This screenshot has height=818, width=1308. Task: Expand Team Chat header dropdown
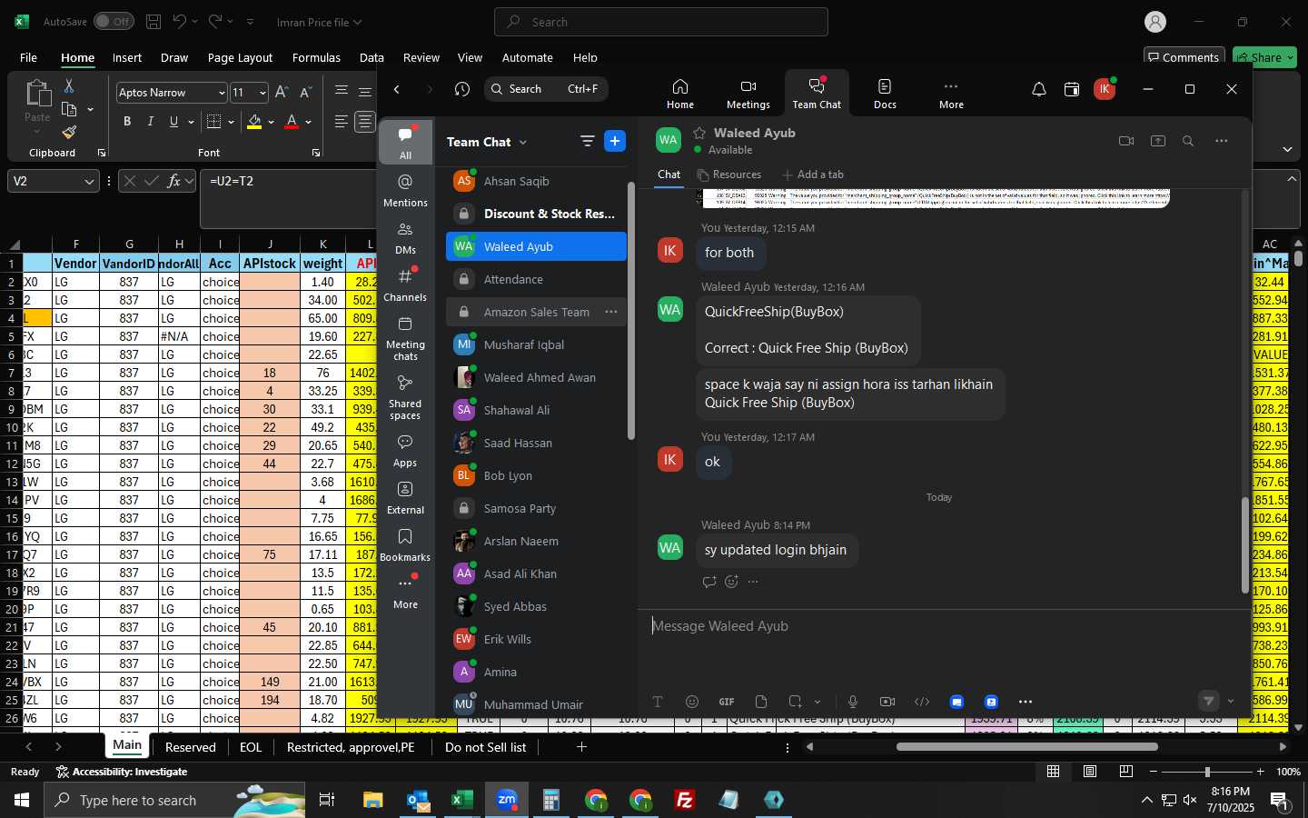click(x=523, y=142)
